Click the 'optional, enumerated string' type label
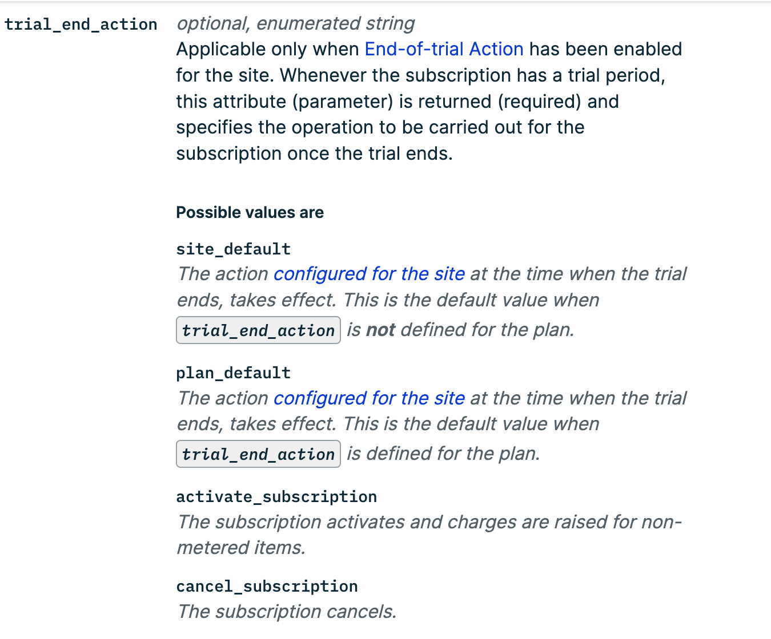Image resolution: width=771 pixels, height=639 pixels. point(295,23)
